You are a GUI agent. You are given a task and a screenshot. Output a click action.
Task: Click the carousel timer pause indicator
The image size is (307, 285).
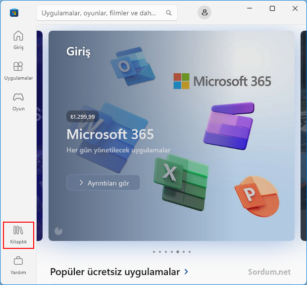pyautogui.click(x=58, y=231)
